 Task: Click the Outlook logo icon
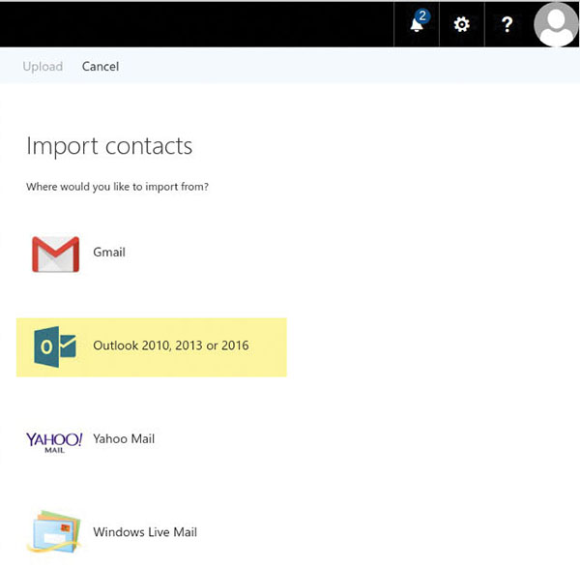pos(55,346)
